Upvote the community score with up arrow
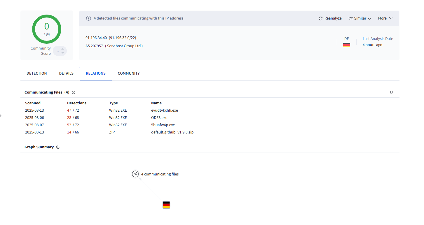424x225 pixels. [x=63, y=49]
